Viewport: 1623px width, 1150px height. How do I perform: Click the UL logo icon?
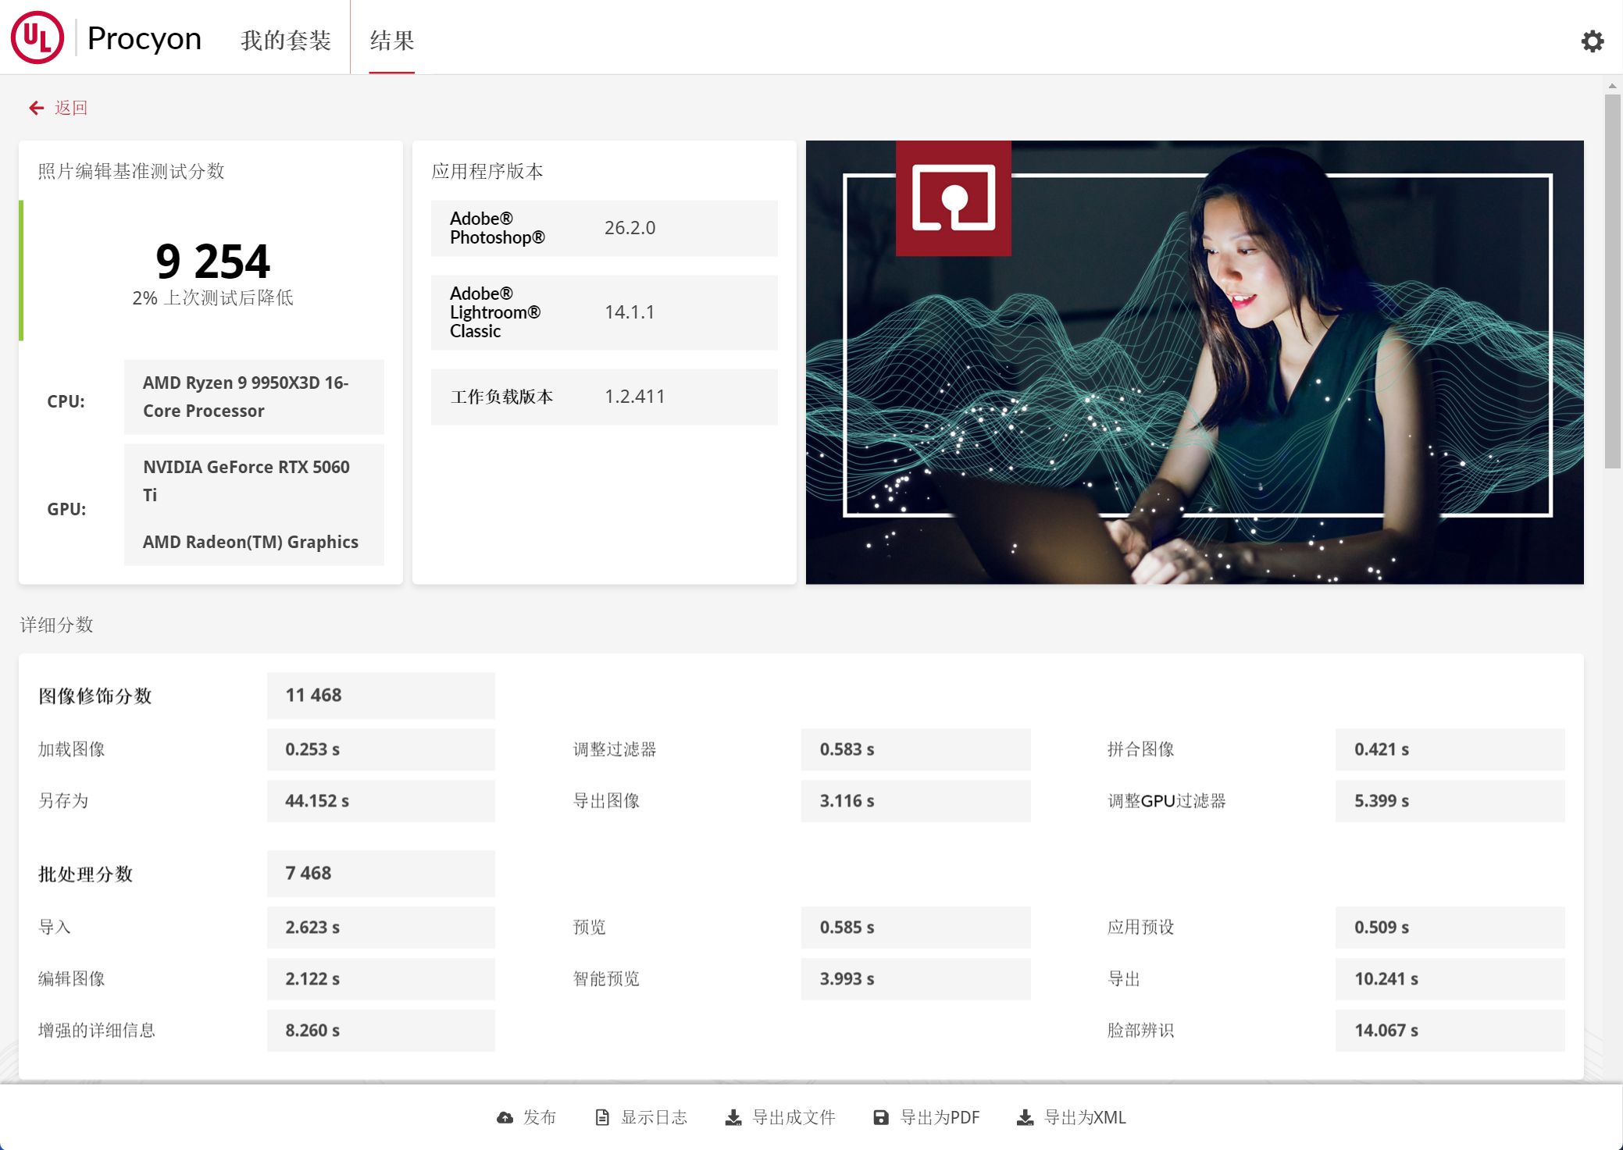click(x=37, y=37)
